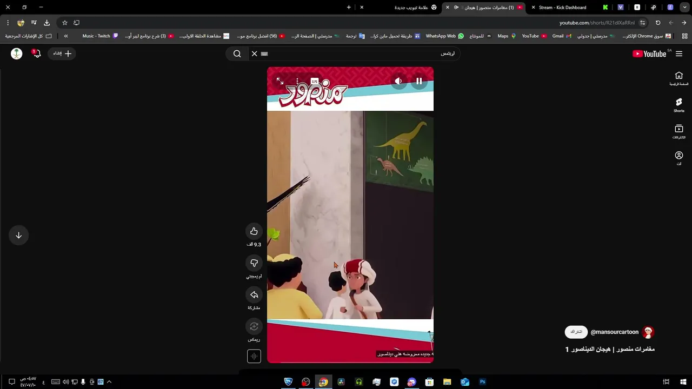Screen dimensions: 692x389
Task: Open the Music - Twitch bookmark
Action: click(x=99, y=36)
